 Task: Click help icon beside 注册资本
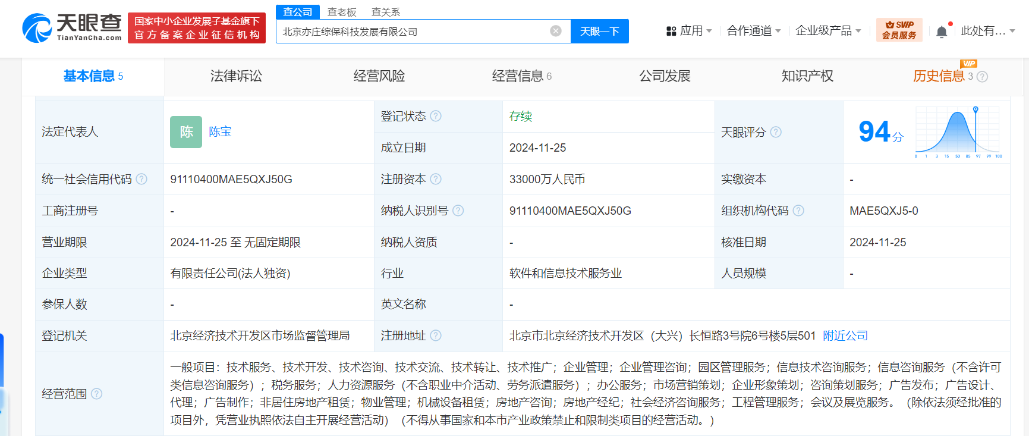click(436, 179)
